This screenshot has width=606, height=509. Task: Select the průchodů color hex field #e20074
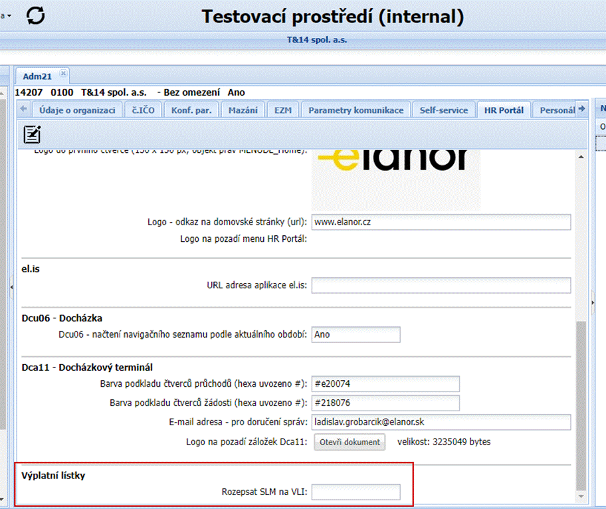coord(385,384)
